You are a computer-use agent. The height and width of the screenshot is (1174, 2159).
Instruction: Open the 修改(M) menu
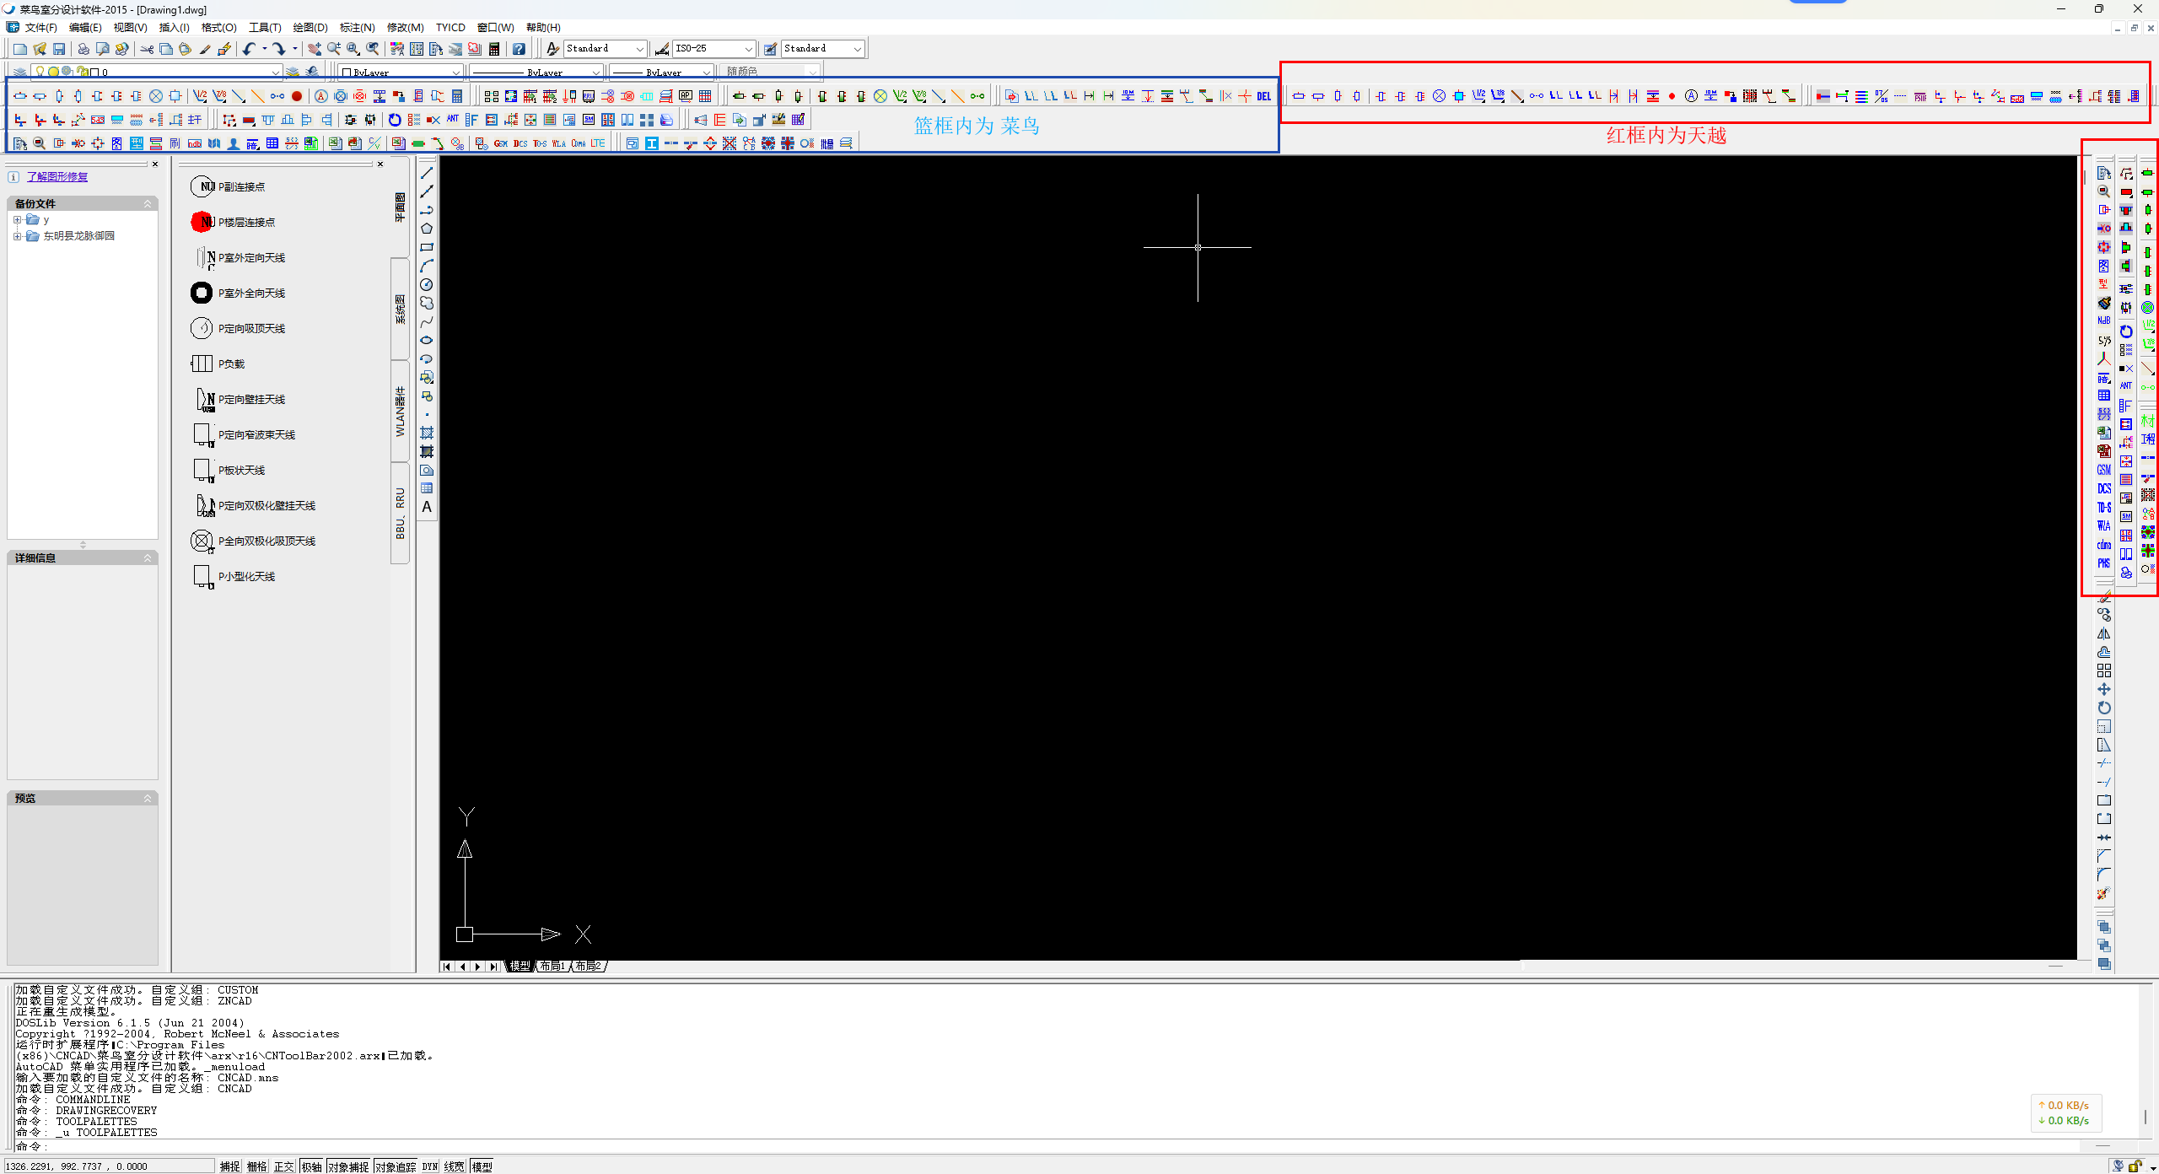(x=405, y=28)
